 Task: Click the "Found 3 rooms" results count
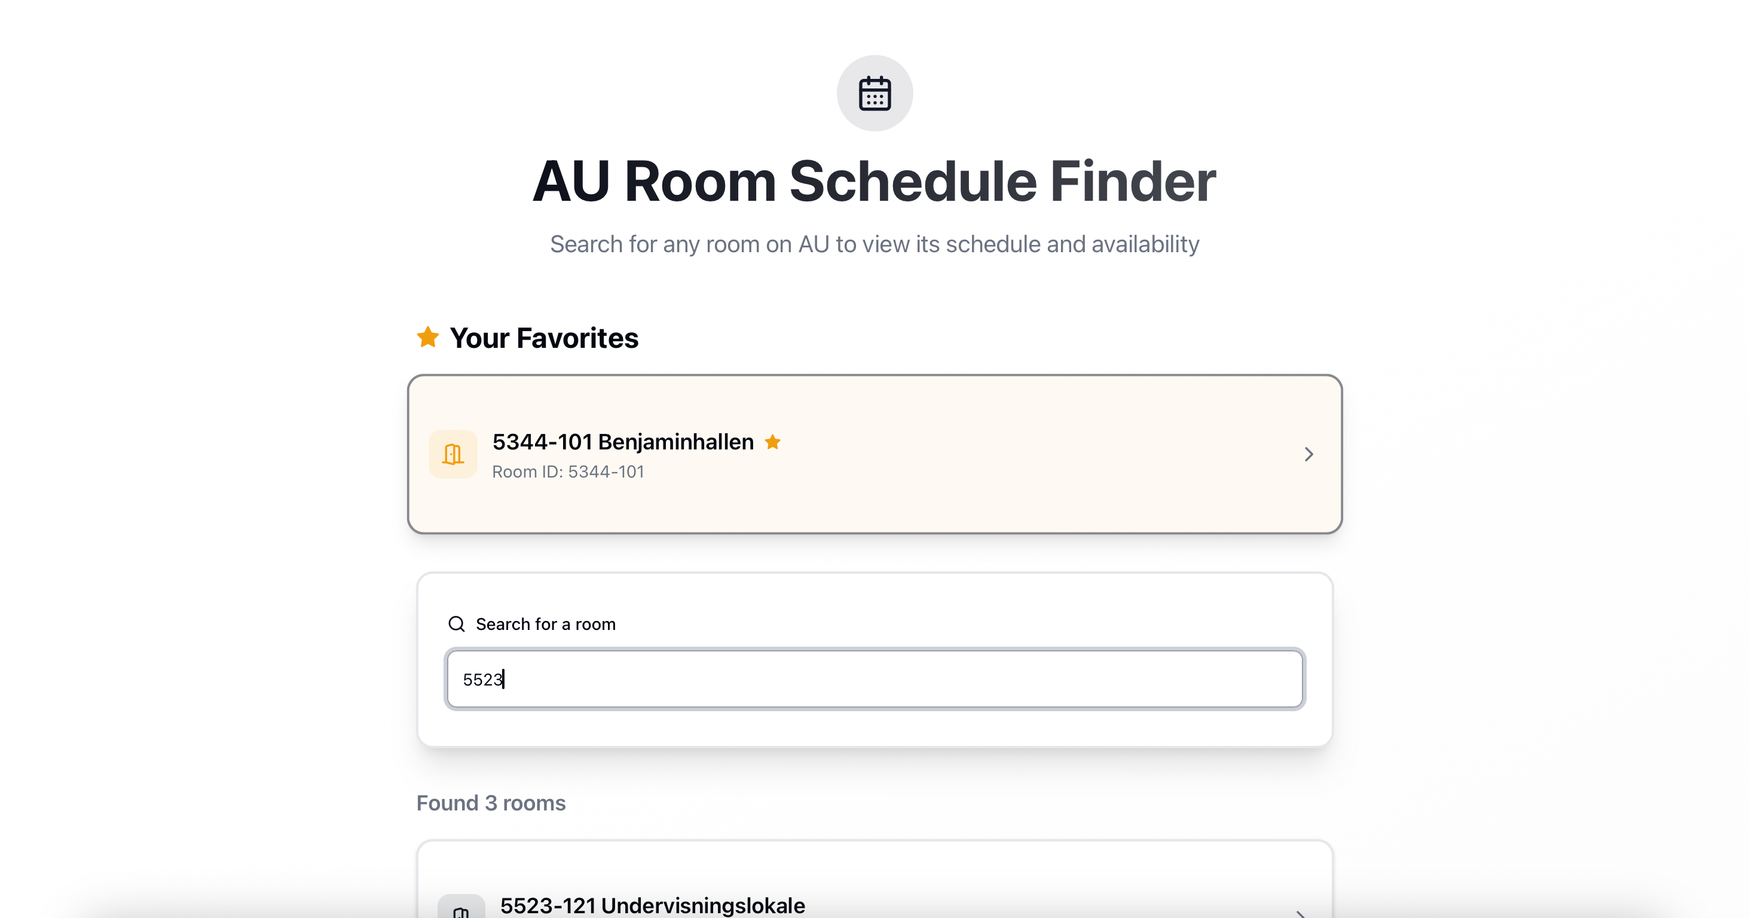pyautogui.click(x=491, y=803)
